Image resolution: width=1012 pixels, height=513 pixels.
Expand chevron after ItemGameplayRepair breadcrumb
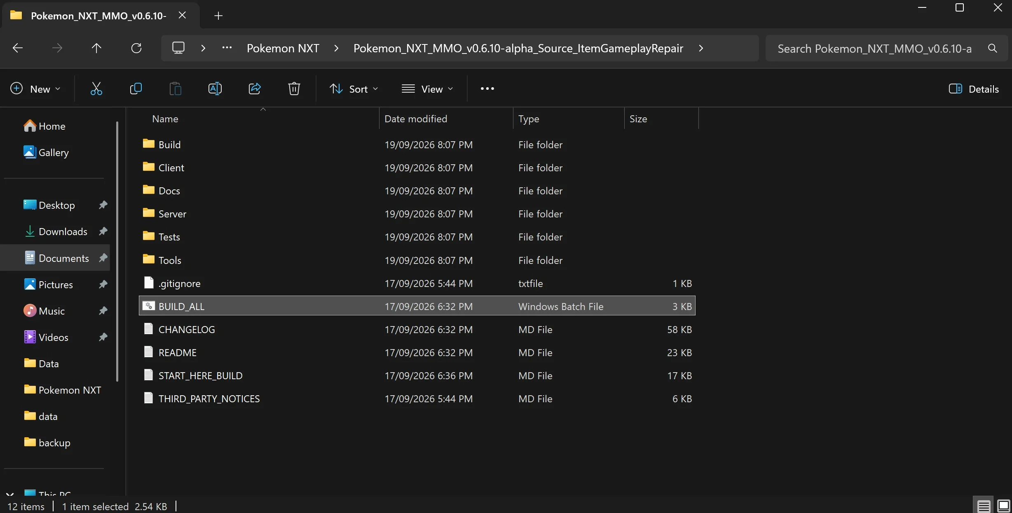tap(701, 48)
